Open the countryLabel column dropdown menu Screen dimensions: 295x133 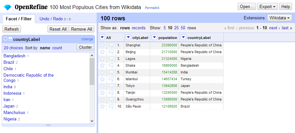[183, 37]
